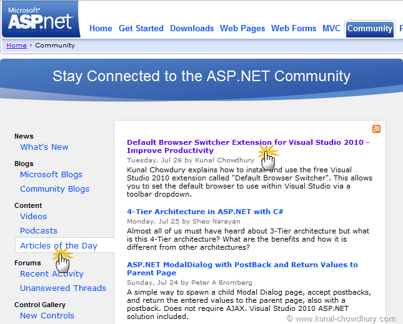Open the What's New sidebar link
Image resolution: width=403 pixels, height=324 pixels.
click(44, 147)
